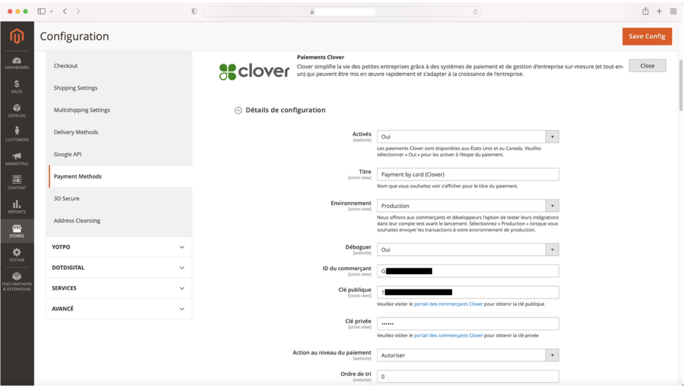
Task: Open the Marketing sidebar menu
Action: pos(17,159)
